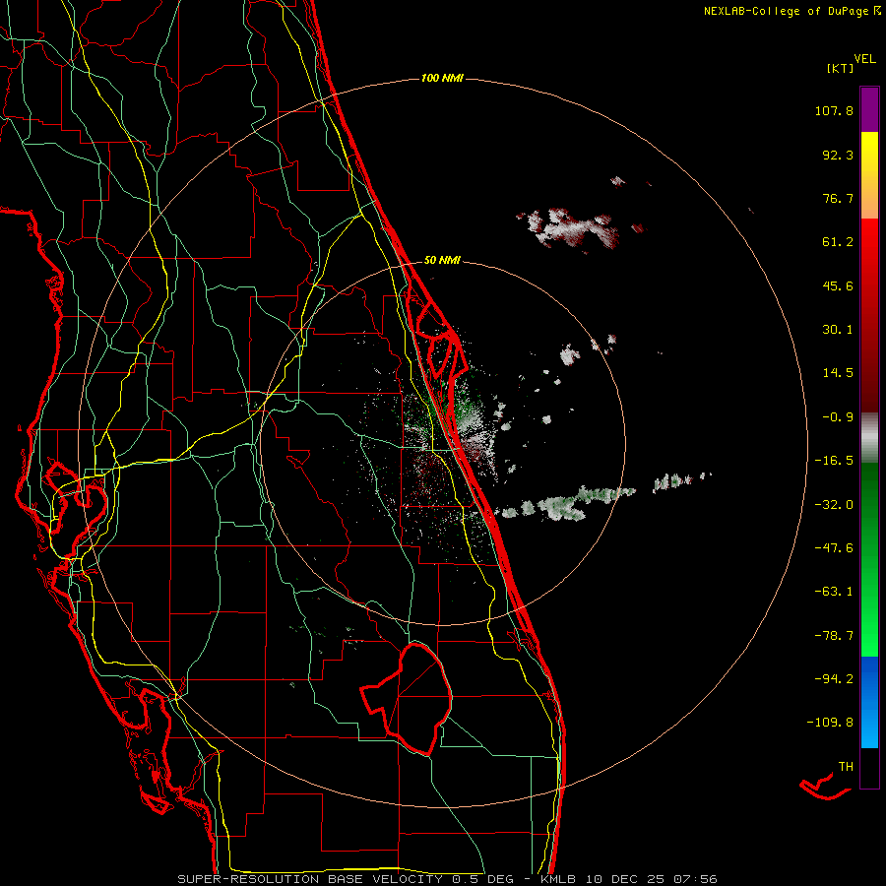The height and width of the screenshot is (886, 886).
Task: Click the 92.3 legend value
Action: click(838, 155)
